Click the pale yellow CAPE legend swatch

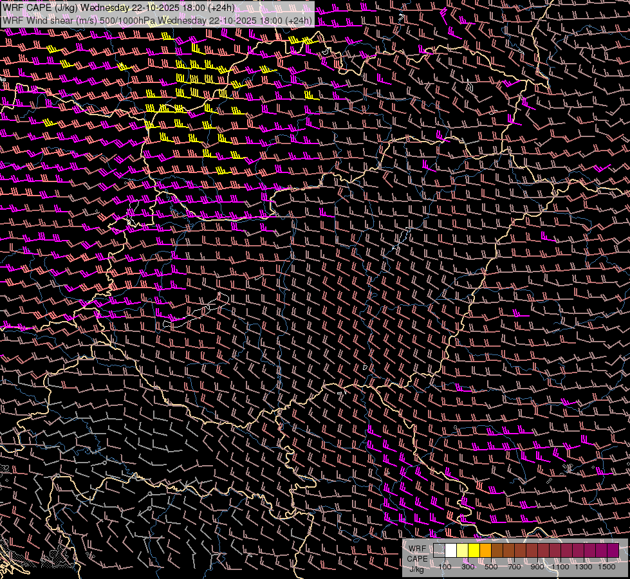[x=463, y=551]
